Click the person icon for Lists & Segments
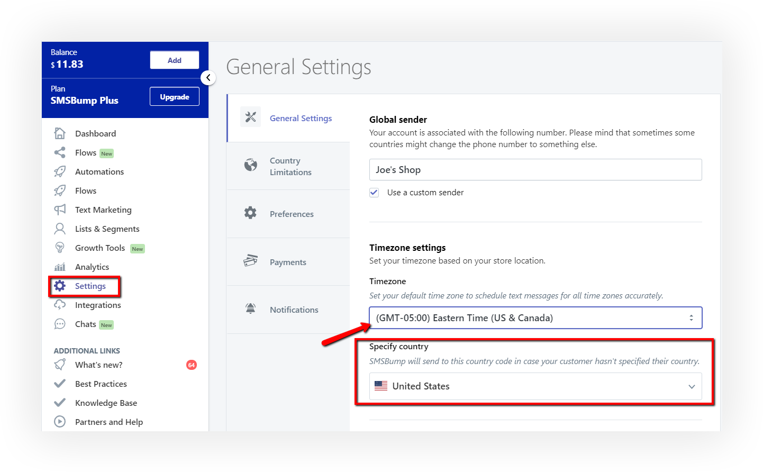 point(60,229)
